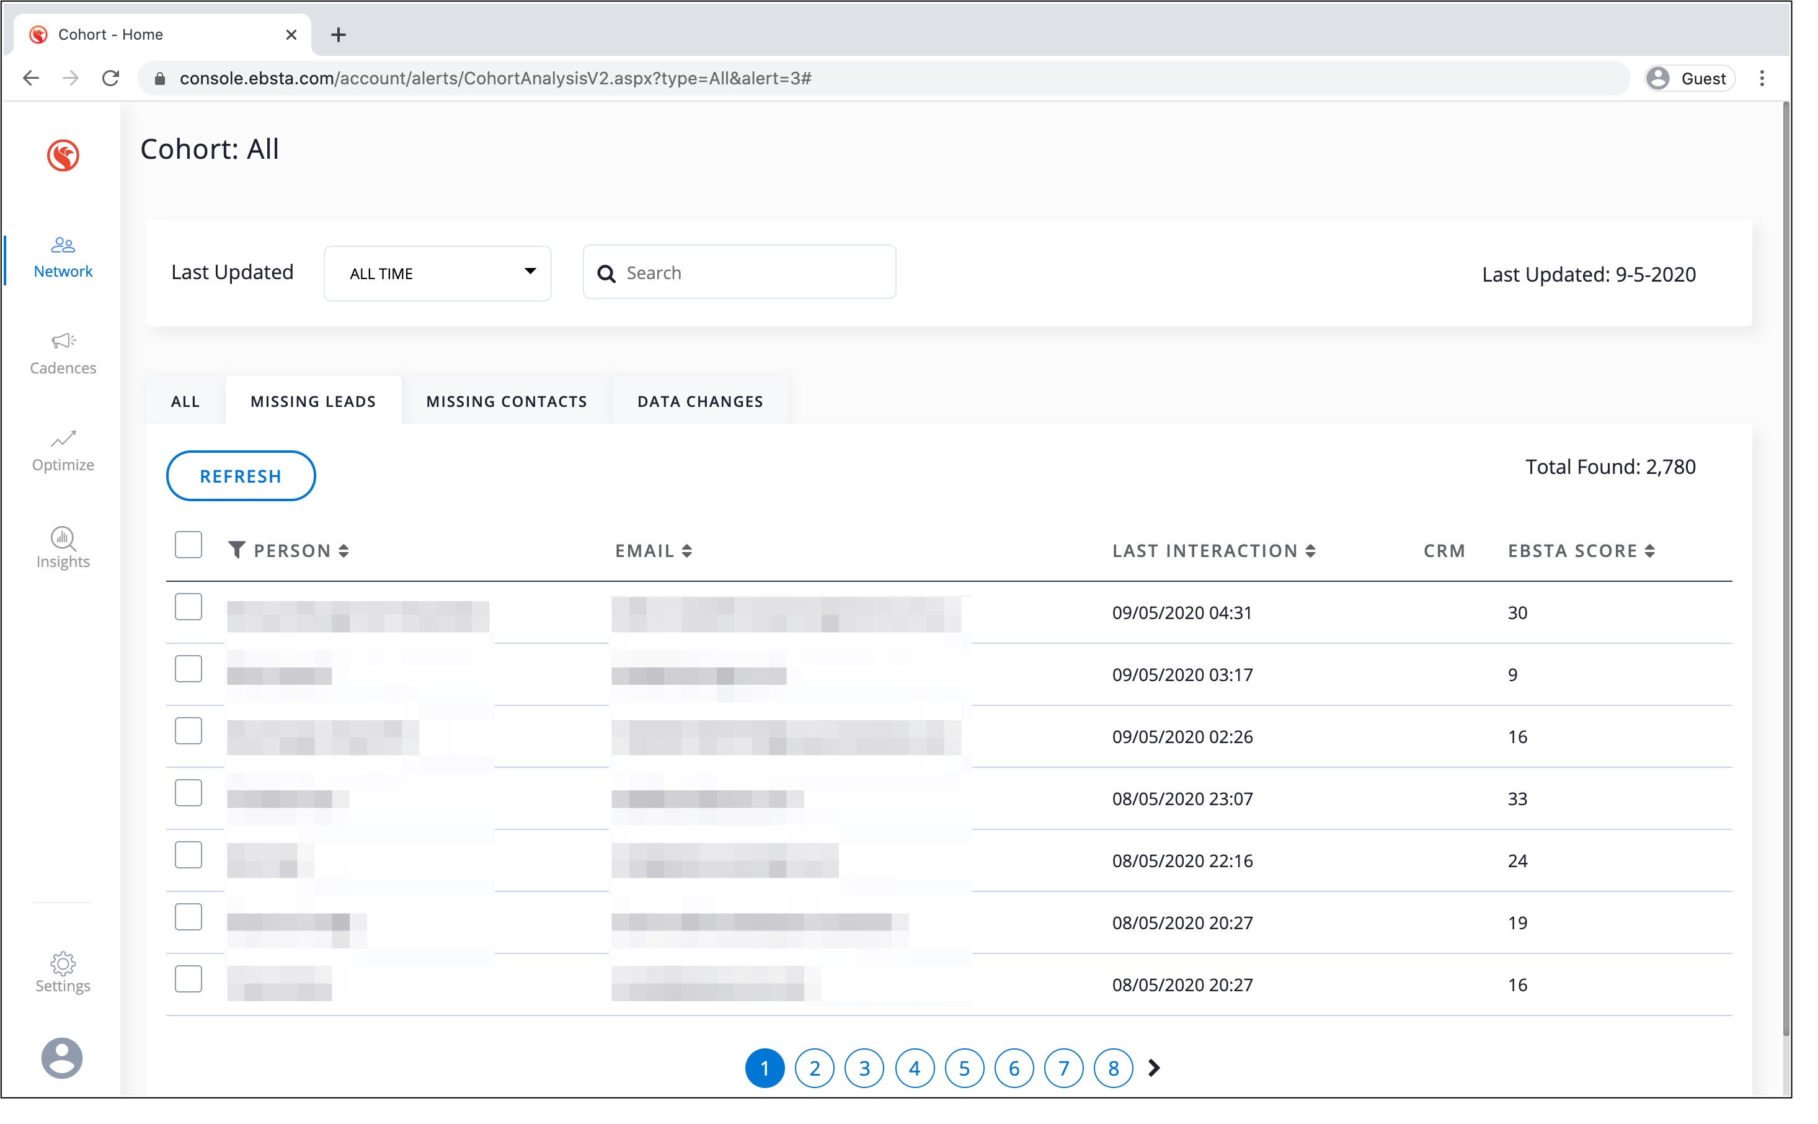Switch to the Missing Contacts tab
Screen dimensions: 1818x1124
(x=506, y=401)
